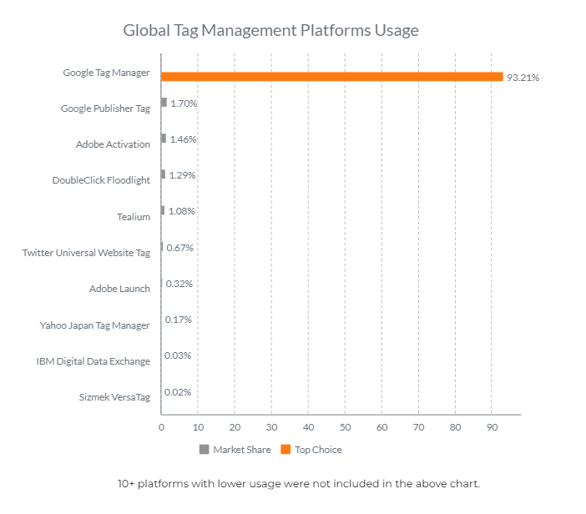Image resolution: width=586 pixels, height=514 pixels.
Task: Toggle the gray Market Share legend swatch
Action: click(204, 449)
